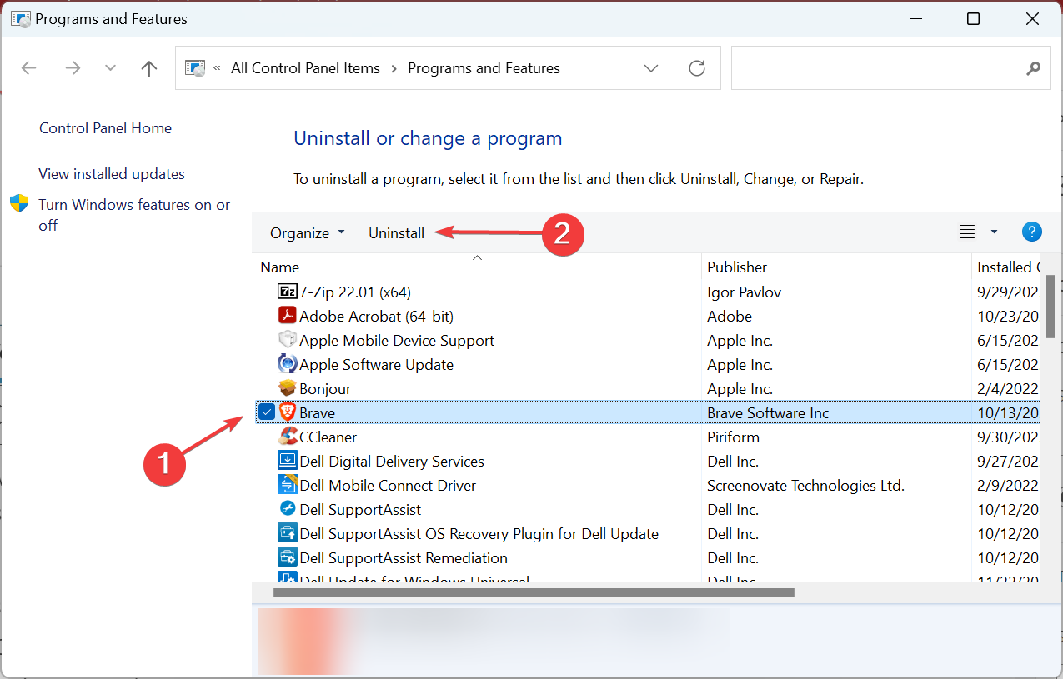This screenshot has width=1063, height=679.
Task: Open Control Panel Home
Action: tap(105, 128)
